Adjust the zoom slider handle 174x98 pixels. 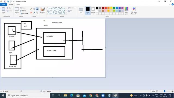point(165,91)
